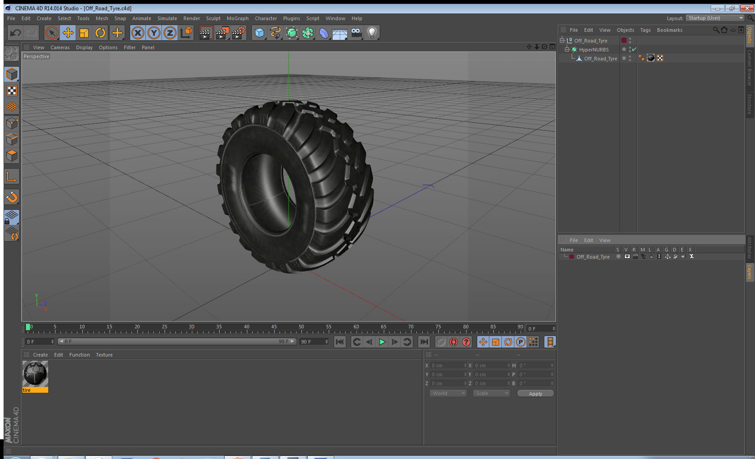Add a Floor scene object
The width and height of the screenshot is (755, 459).
340,33
